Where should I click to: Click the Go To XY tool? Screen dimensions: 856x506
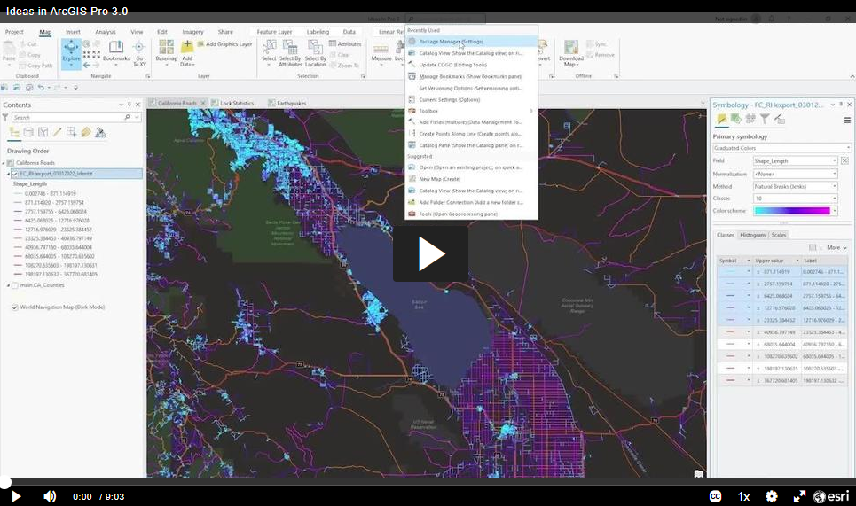click(x=139, y=53)
